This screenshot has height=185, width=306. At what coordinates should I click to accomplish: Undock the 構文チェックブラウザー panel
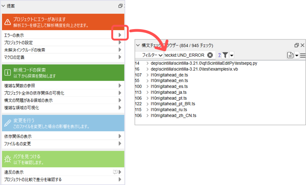pos(296,45)
